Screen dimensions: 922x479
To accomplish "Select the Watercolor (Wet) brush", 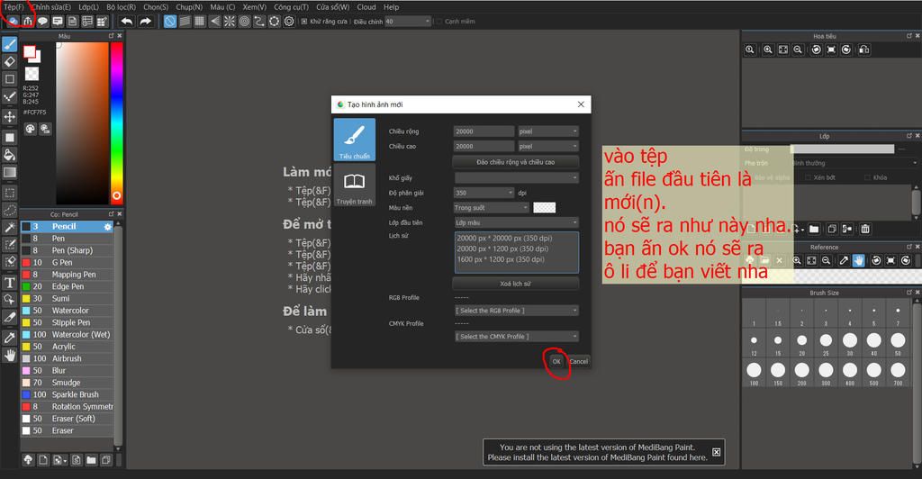I will [67, 334].
